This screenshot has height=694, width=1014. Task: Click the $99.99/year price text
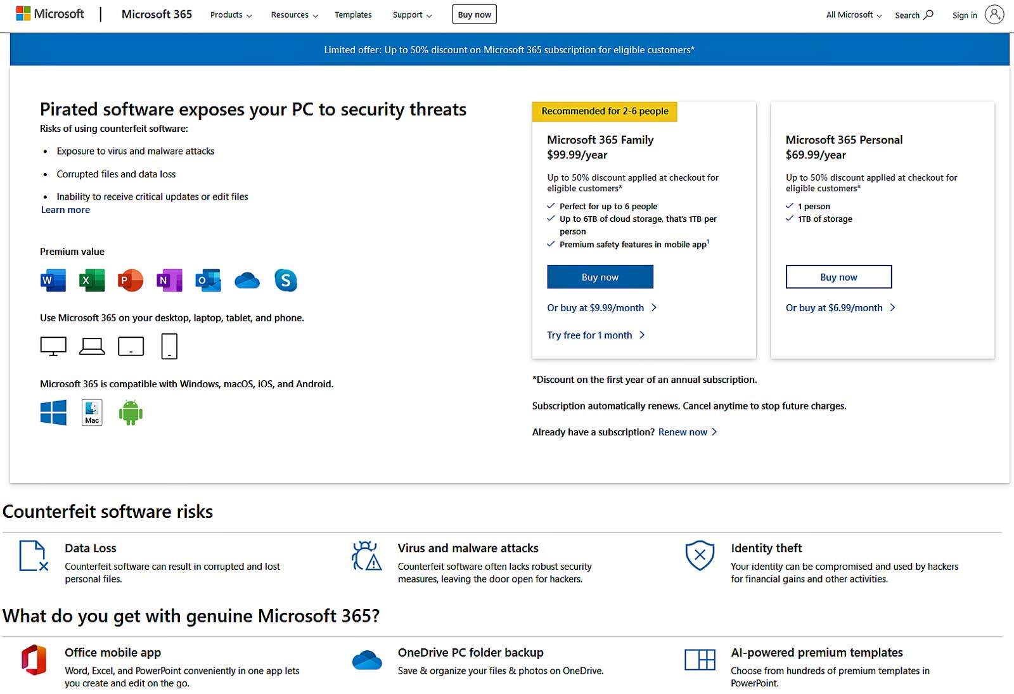[x=577, y=155]
